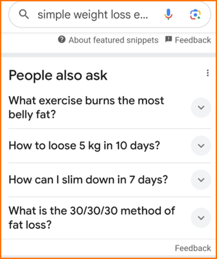Select question What is the 30/30/30 method
Viewport: 217px width, 259px height.
coord(92,218)
